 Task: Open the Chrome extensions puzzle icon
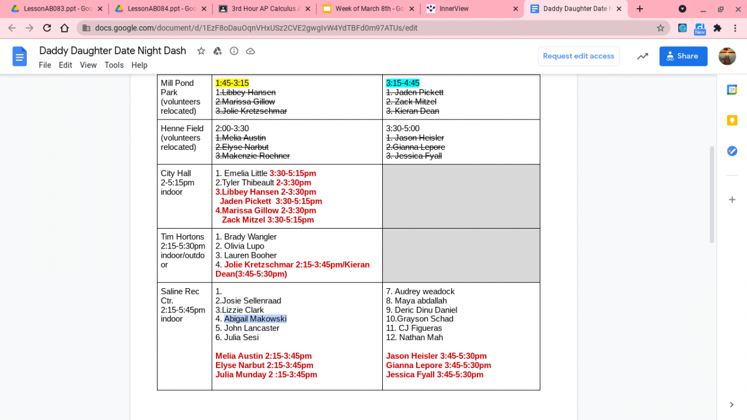[x=717, y=28]
